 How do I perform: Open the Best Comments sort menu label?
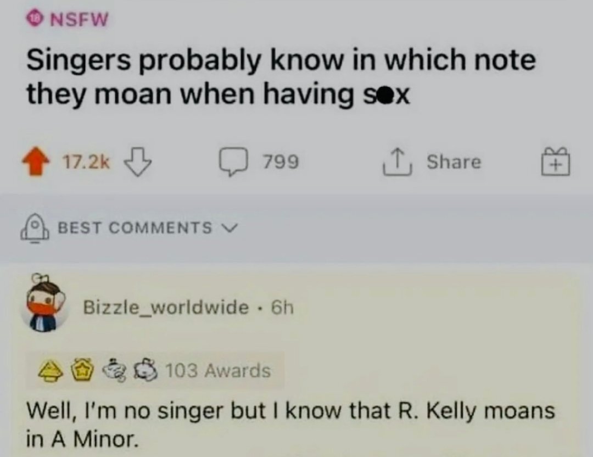tap(135, 227)
